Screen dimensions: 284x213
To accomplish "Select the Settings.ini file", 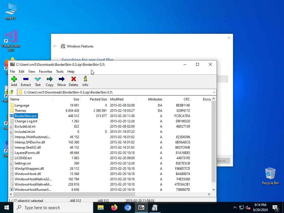I will (23, 163).
